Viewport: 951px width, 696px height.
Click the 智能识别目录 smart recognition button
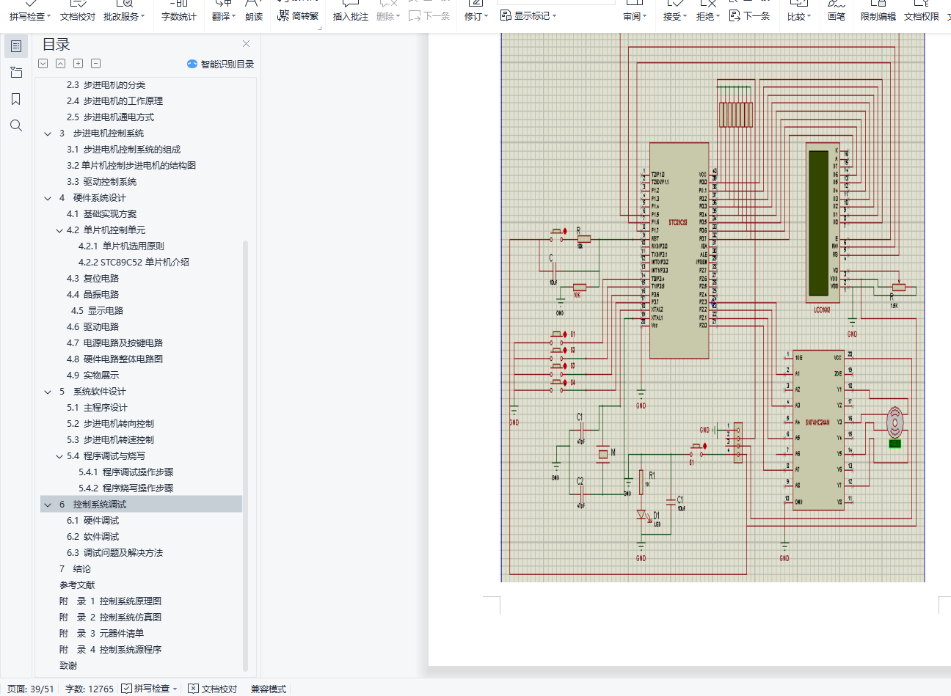click(220, 64)
